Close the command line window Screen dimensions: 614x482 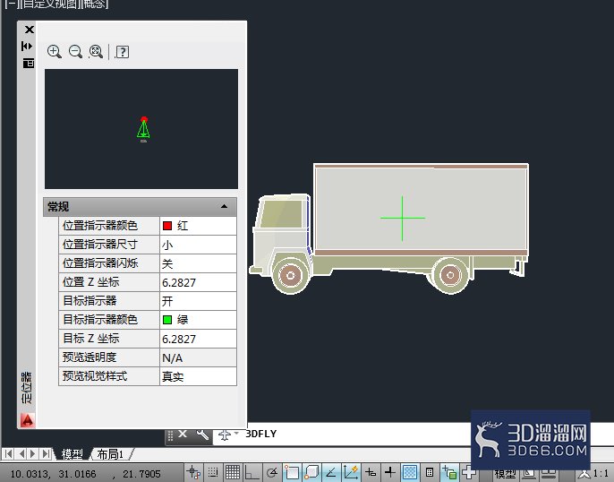click(x=183, y=434)
